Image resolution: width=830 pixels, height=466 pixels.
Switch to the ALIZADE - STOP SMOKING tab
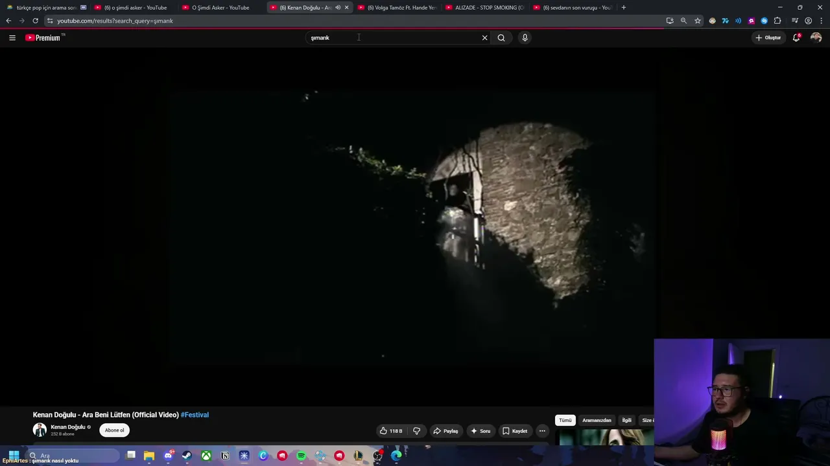coord(485,8)
